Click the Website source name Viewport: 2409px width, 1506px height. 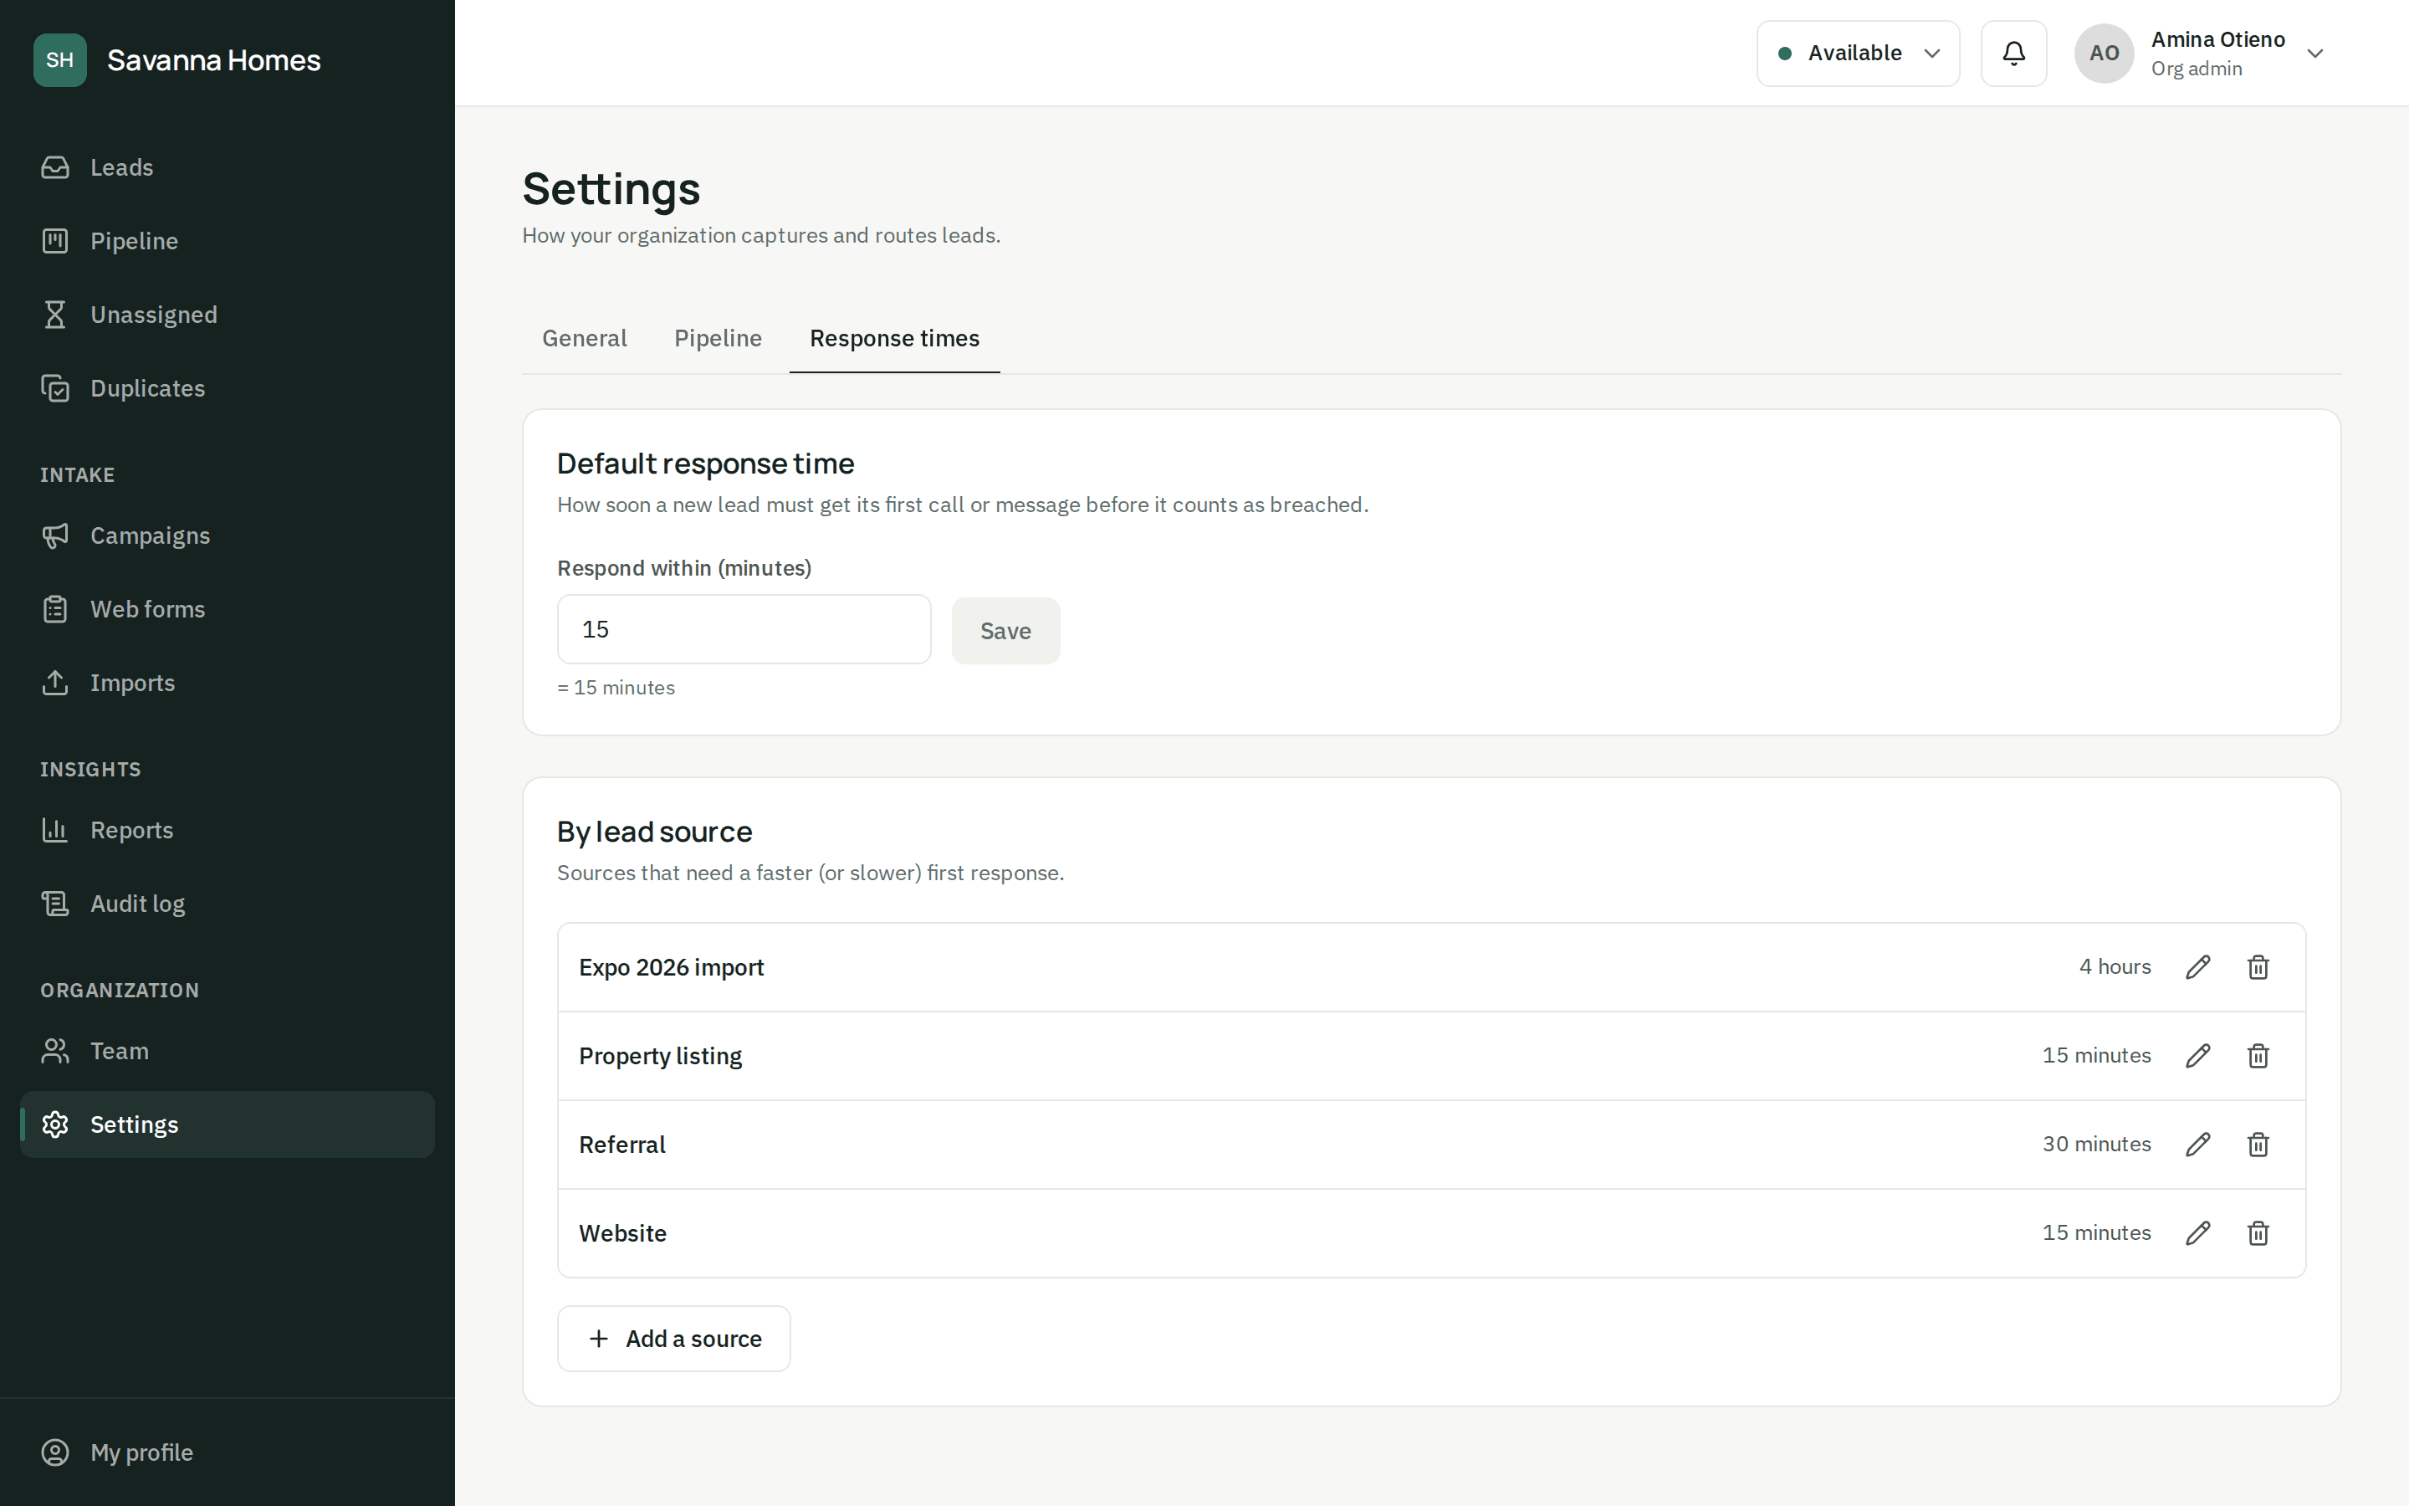[x=623, y=1233]
